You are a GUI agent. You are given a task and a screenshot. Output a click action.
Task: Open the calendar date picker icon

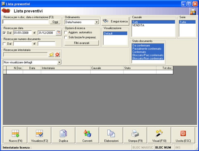[x=58, y=33]
